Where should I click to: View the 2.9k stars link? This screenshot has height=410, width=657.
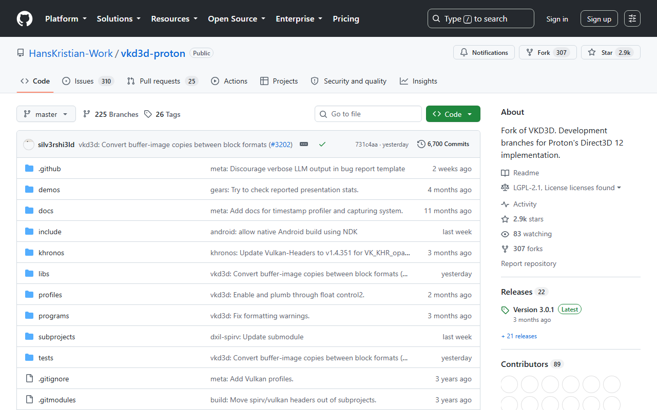(523, 219)
